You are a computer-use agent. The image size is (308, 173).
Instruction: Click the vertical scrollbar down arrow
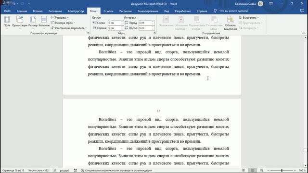point(306,166)
